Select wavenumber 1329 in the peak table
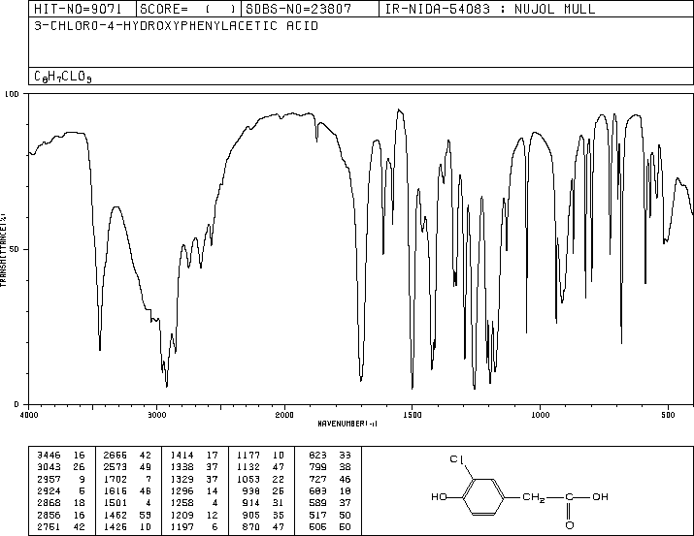The height and width of the screenshot is (536, 694). click(182, 479)
